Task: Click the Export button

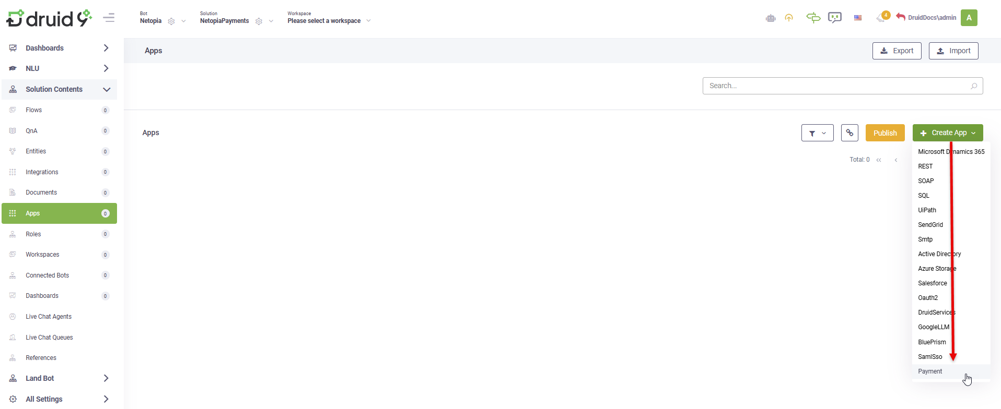Action: [897, 51]
